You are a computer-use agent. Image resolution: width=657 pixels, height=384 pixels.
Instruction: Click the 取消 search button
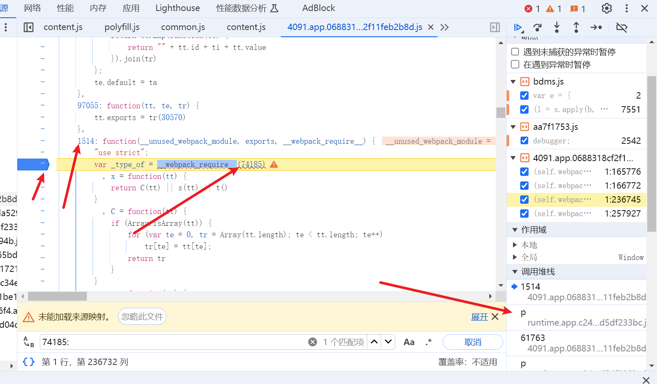pos(473,342)
